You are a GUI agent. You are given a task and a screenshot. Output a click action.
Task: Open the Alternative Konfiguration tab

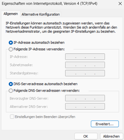point(41,14)
